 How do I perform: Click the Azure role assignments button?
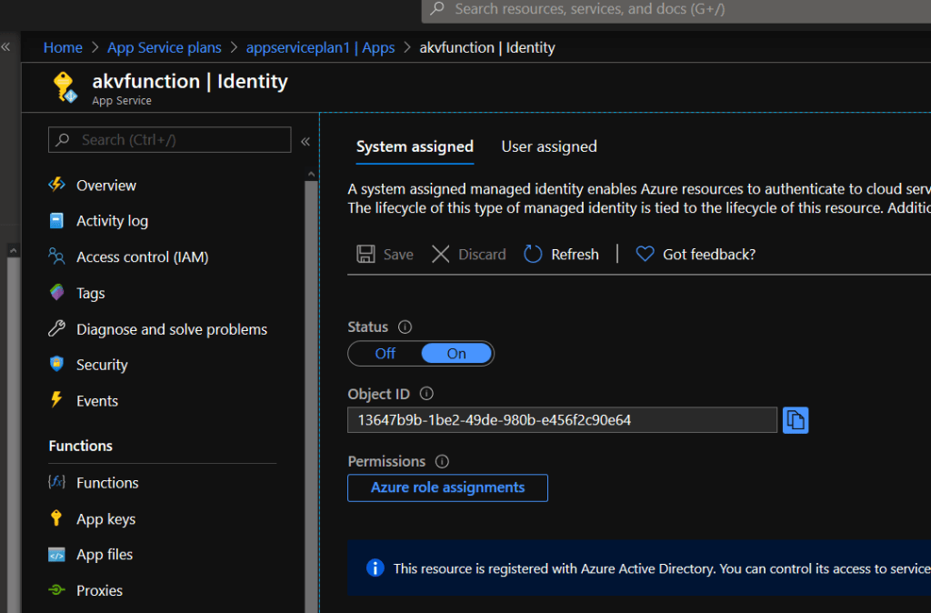coord(447,487)
